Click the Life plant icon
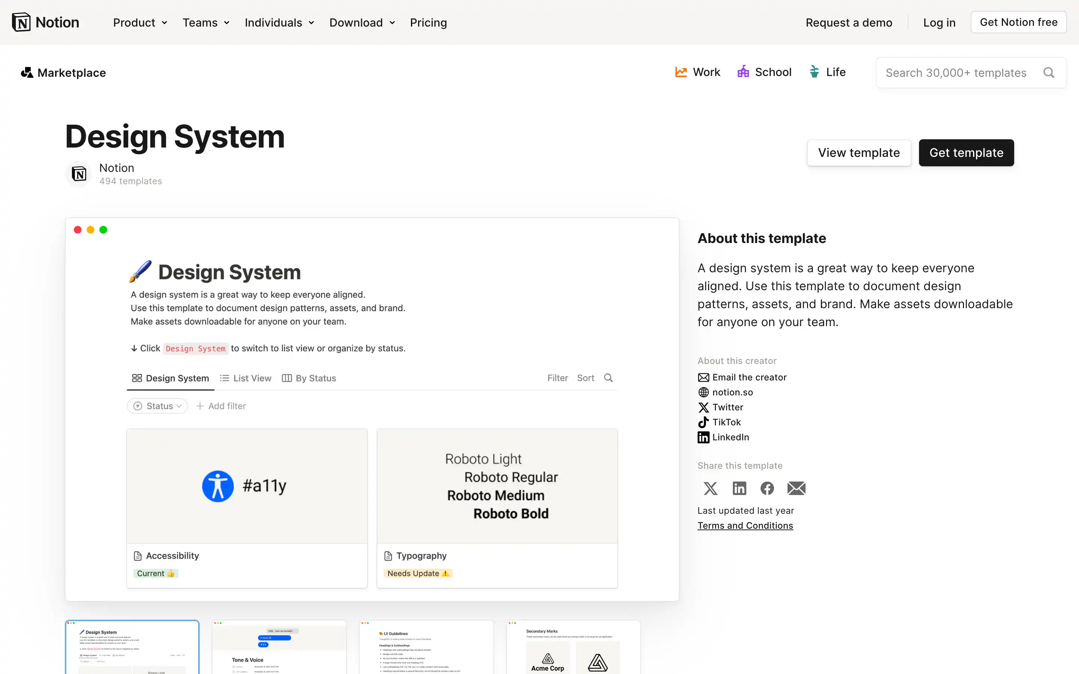Viewport: 1079px width, 674px height. point(814,72)
